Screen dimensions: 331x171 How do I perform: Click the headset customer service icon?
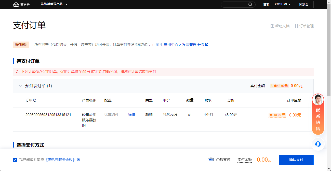[x=318, y=144]
